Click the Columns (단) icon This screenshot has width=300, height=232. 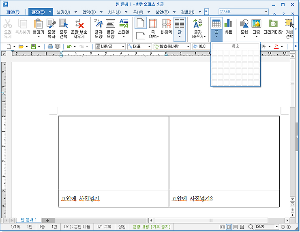(180, 24)
